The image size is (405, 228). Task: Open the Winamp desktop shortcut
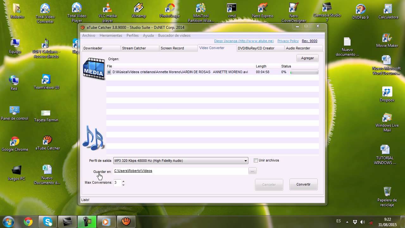pos(139,10)
